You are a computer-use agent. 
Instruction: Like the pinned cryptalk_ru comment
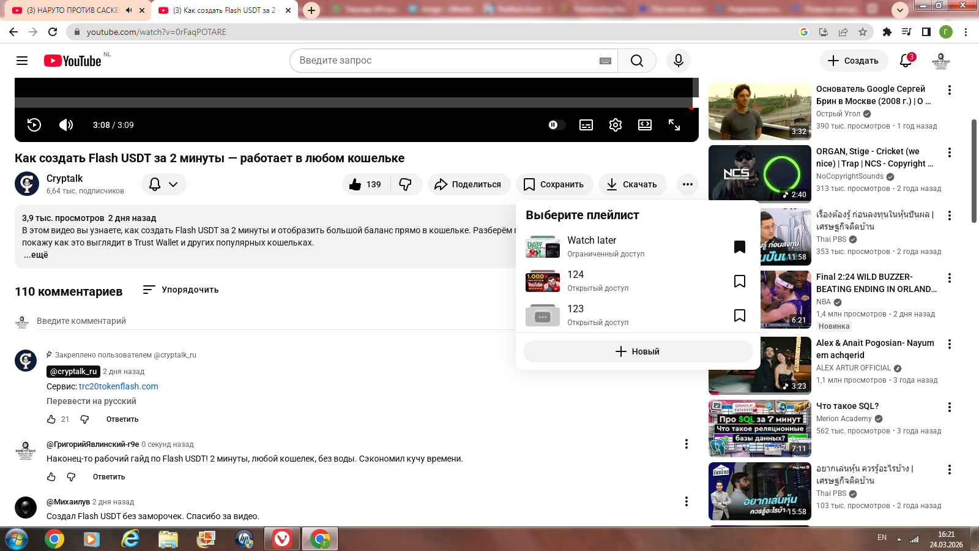tap(51, 419)
